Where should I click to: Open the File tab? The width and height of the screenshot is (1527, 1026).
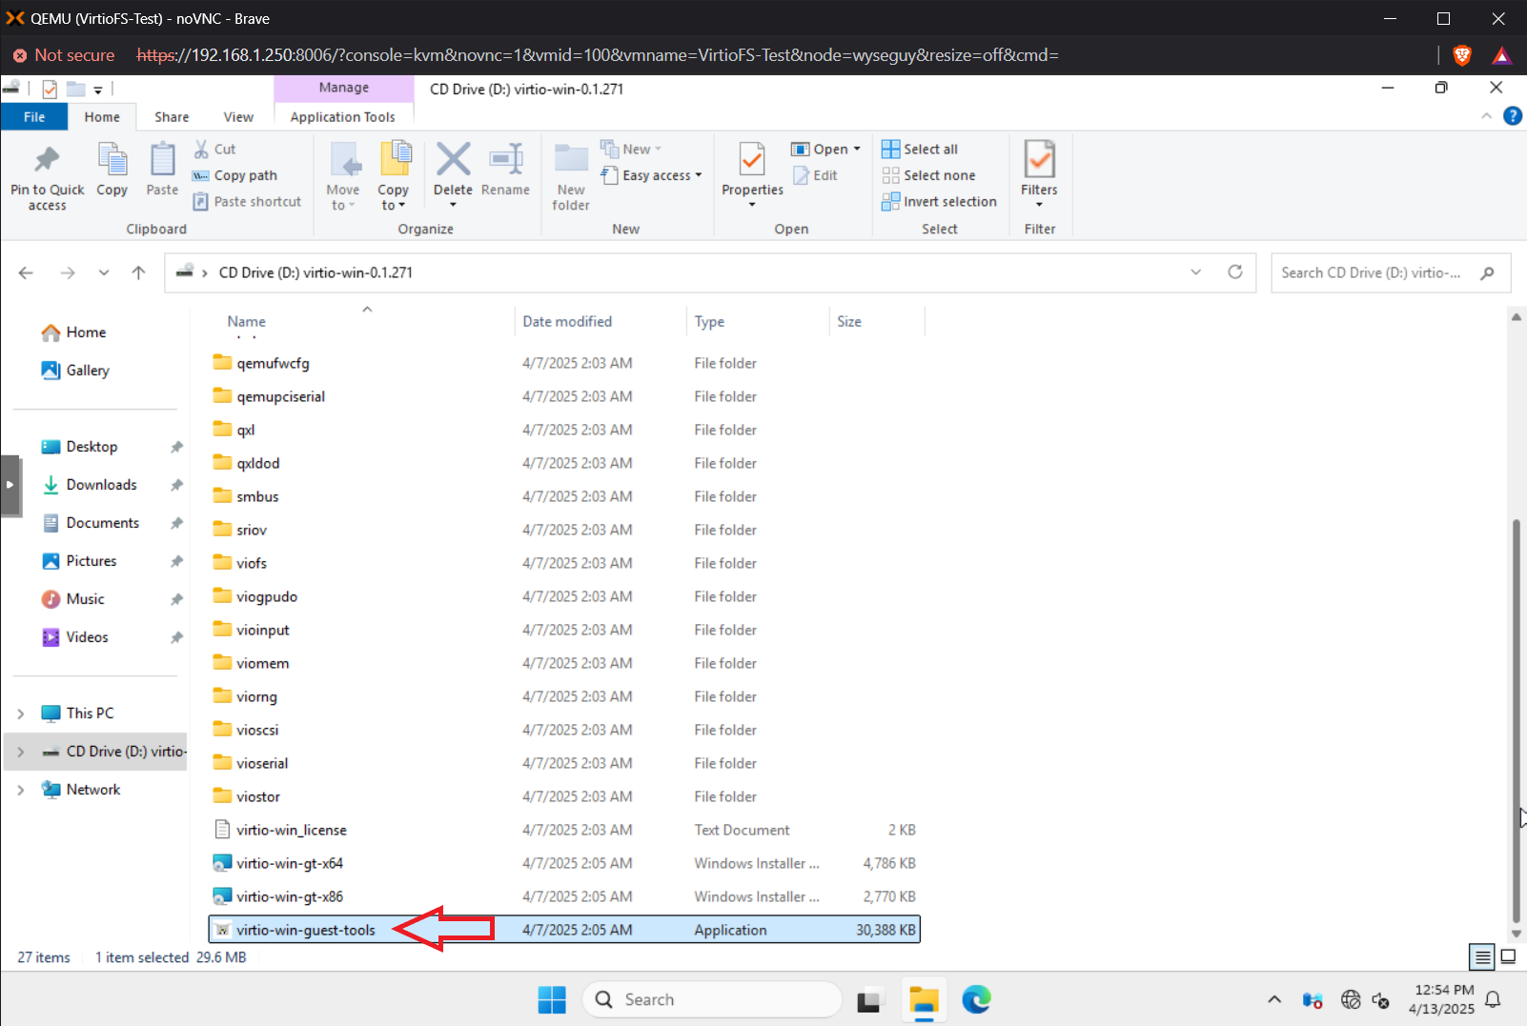coord(34,116)
